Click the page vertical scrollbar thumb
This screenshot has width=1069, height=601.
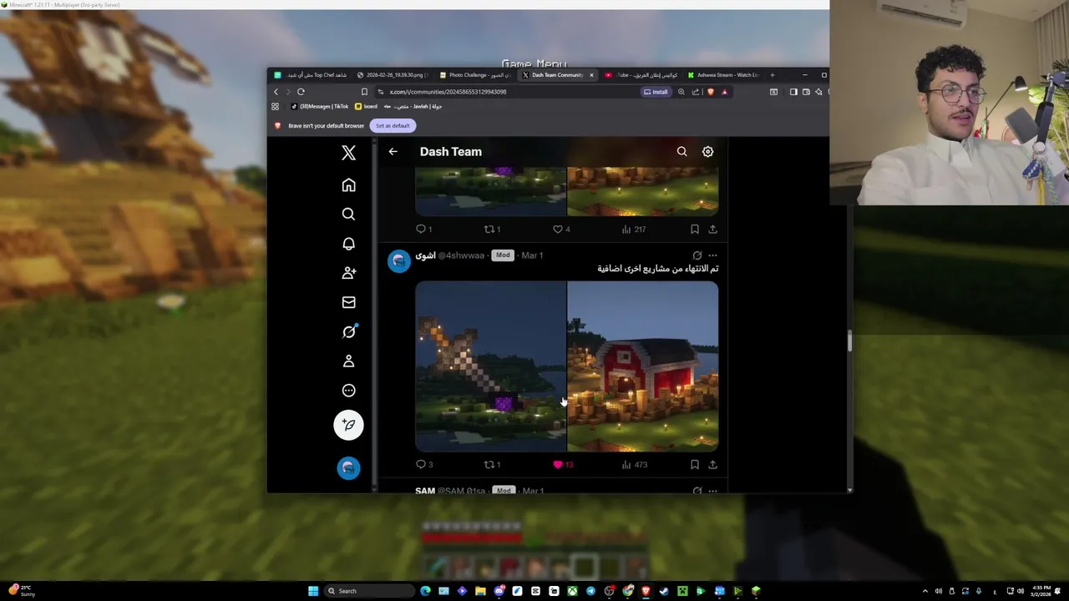pyautogui.click(x=849, y=341)
